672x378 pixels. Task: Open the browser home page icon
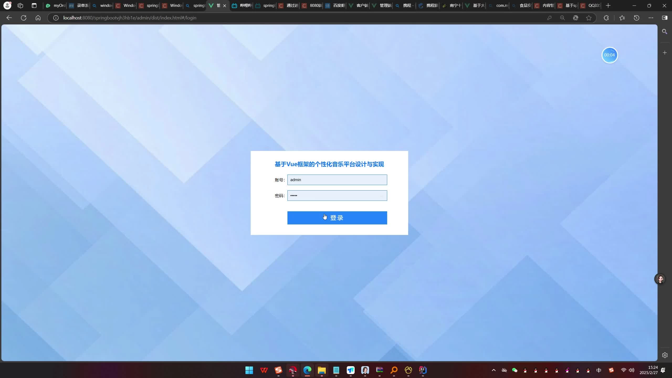click(38, 18)
